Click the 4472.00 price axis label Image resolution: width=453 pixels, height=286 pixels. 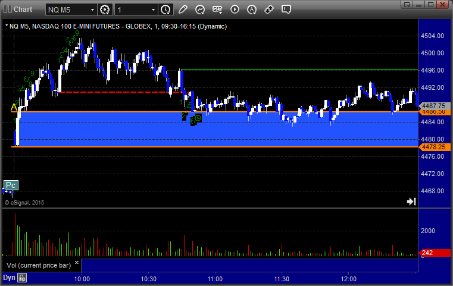[433, 174]
